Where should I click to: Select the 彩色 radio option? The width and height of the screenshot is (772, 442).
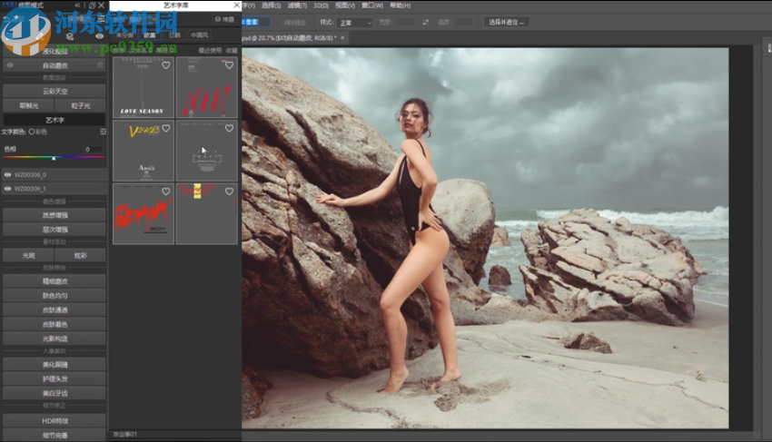(33, 132)
